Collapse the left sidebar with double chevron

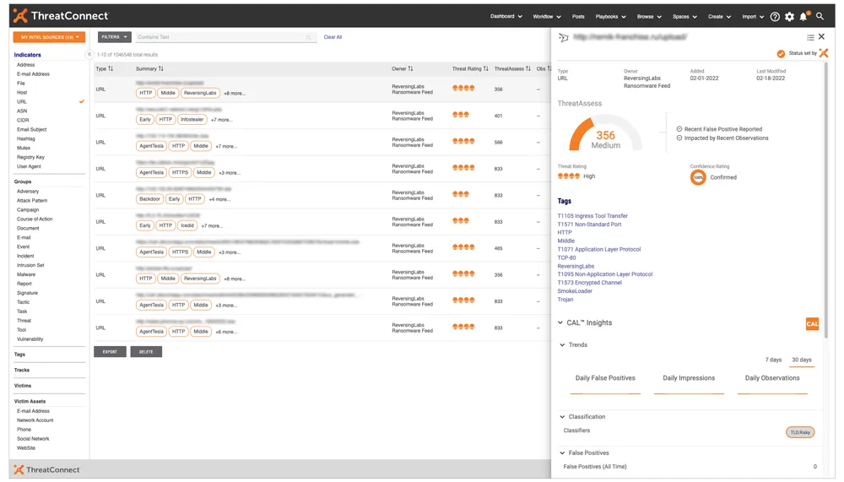coord(89,54)
